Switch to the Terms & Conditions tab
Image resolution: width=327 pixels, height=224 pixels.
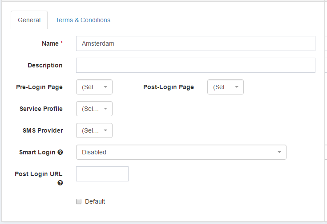83,20
